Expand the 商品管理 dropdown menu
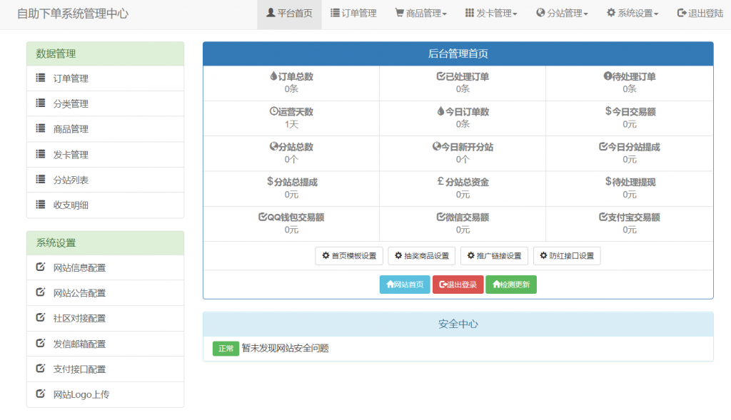The image size is (731, 420). (421, 14)
